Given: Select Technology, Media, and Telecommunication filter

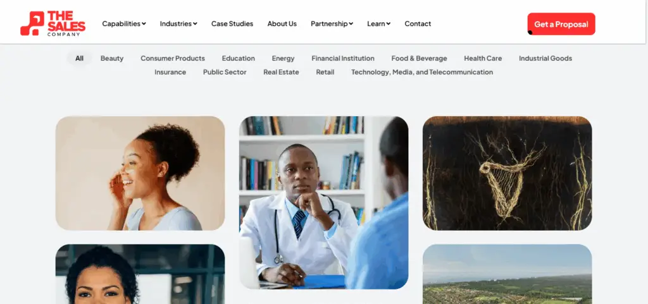Looking at the screenshot, I should click(x=422, y=72).
